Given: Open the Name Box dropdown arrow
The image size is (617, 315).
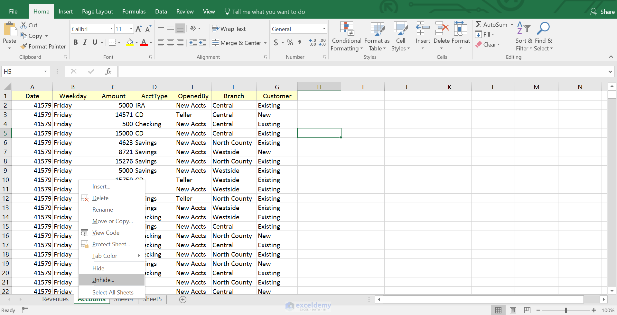Looking at the screenshot, I should pyautogui.click(x=45, y=71).
